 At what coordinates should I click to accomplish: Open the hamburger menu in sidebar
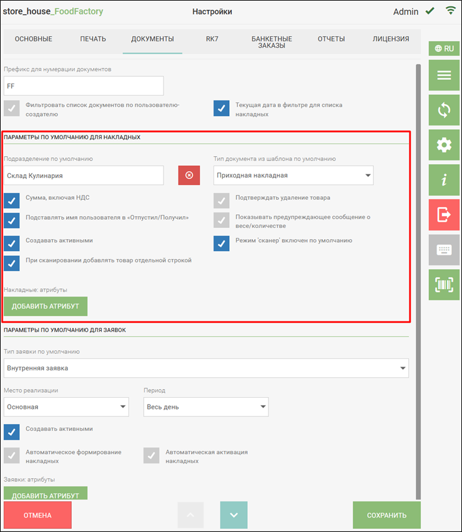click(x=444, y=76)
